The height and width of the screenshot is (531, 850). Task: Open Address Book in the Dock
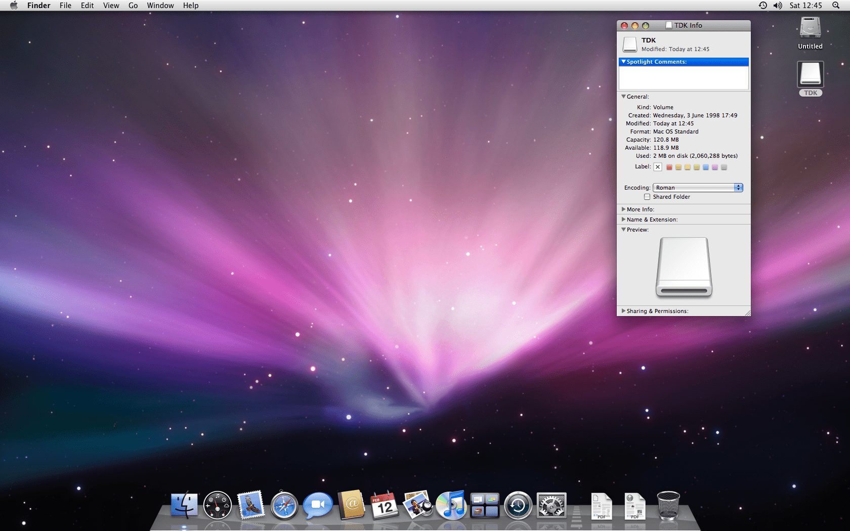[x=351, y=505]
